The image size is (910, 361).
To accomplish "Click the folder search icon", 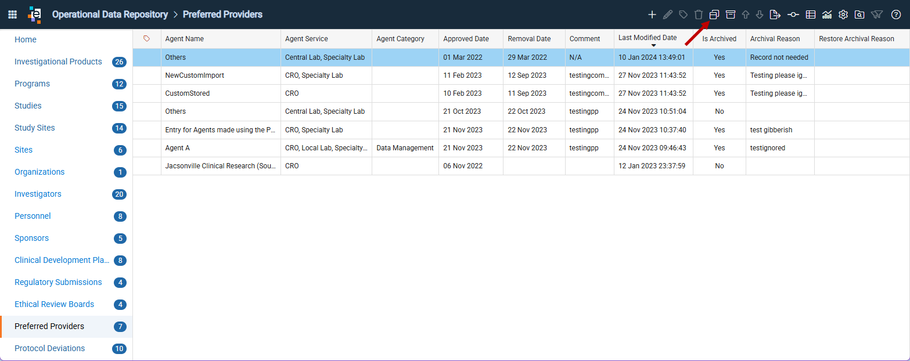I will tap(859, 15).
